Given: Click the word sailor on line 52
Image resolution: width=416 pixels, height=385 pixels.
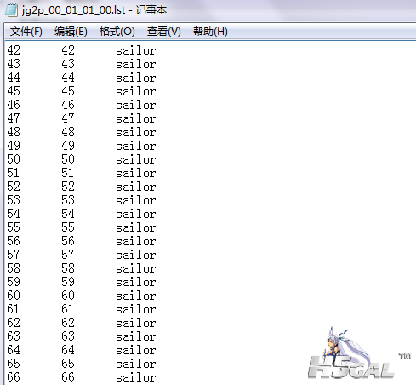Looking at the screenshot, I should [136, 187].
